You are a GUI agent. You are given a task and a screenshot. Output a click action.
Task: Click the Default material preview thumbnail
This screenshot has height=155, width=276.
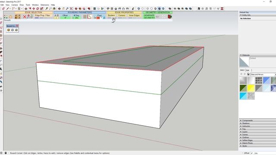[244, 62]
